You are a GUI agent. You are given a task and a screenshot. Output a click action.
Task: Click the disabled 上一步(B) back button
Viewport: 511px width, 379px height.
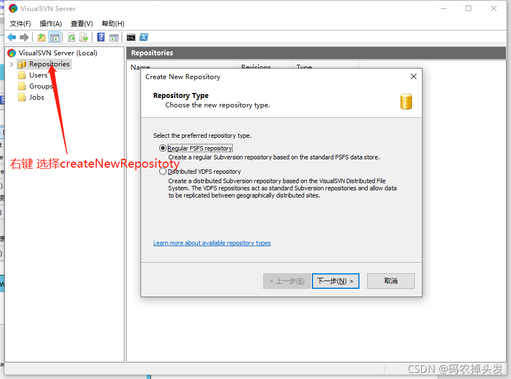click(287, 281)
